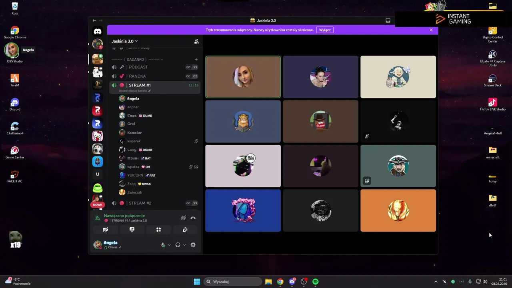Toggle the camera on in voice panel
This screenshot has height=288, width=512.
click(x=106, y=230)
